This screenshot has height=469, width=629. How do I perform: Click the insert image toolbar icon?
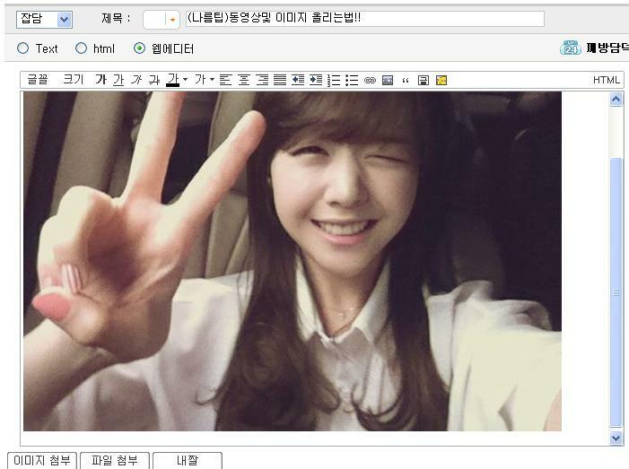pos(388,80)
